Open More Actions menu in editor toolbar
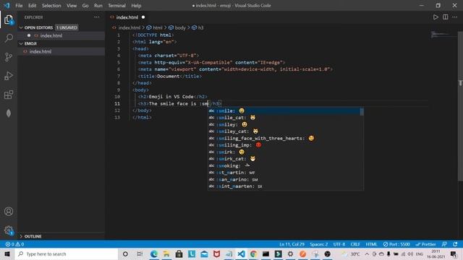 455,17
